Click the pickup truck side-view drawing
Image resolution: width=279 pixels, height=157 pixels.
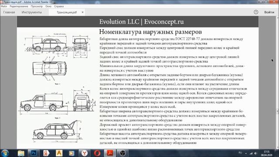[43, 103]
